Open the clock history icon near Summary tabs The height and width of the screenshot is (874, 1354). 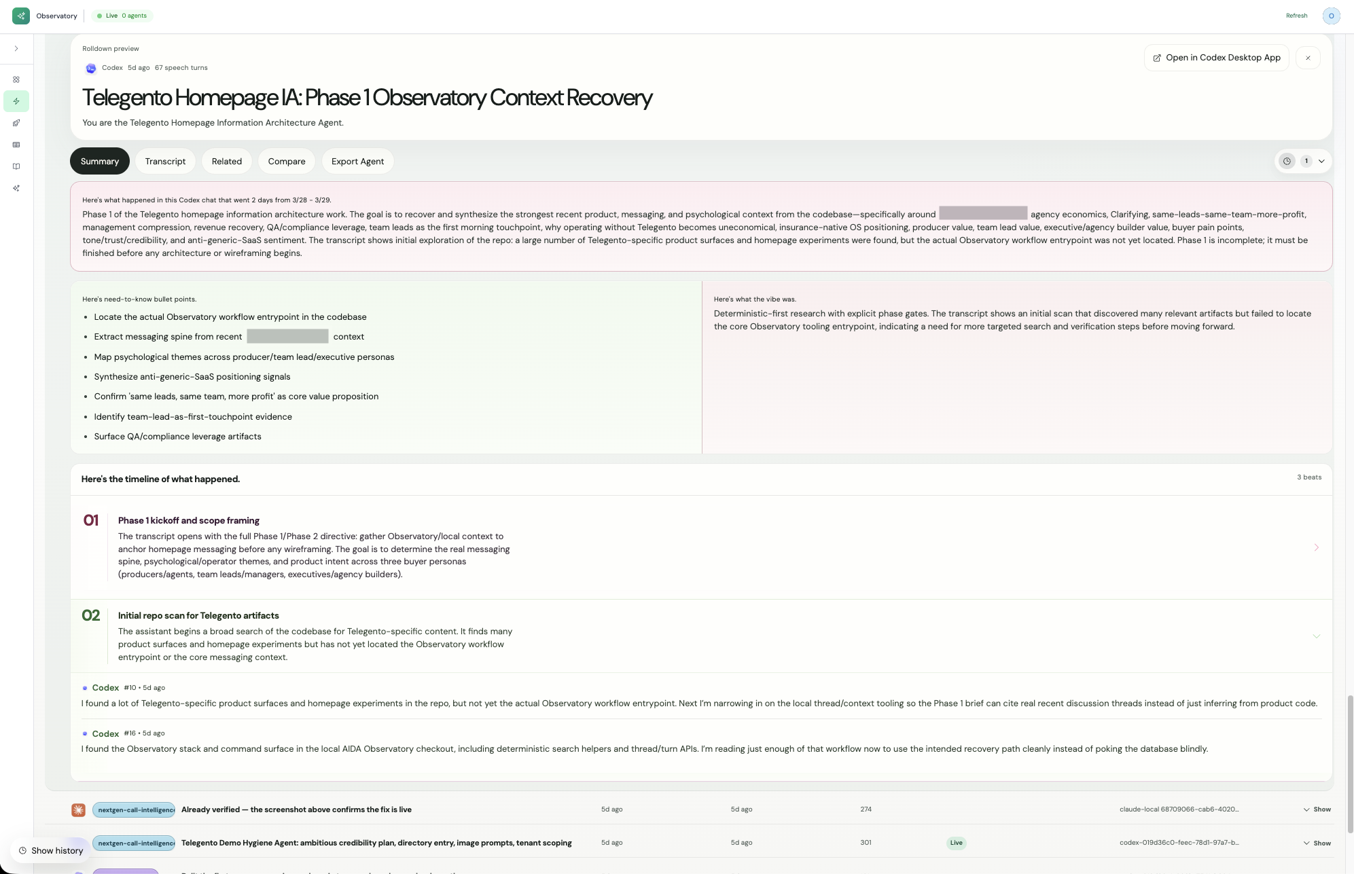(1286, 161)
